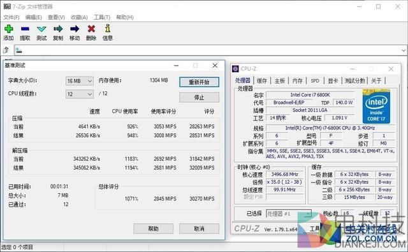The height and width of the screenshot is (252, 408).
Task: Click the 取消 cancel button
Action: pos(199,228)
